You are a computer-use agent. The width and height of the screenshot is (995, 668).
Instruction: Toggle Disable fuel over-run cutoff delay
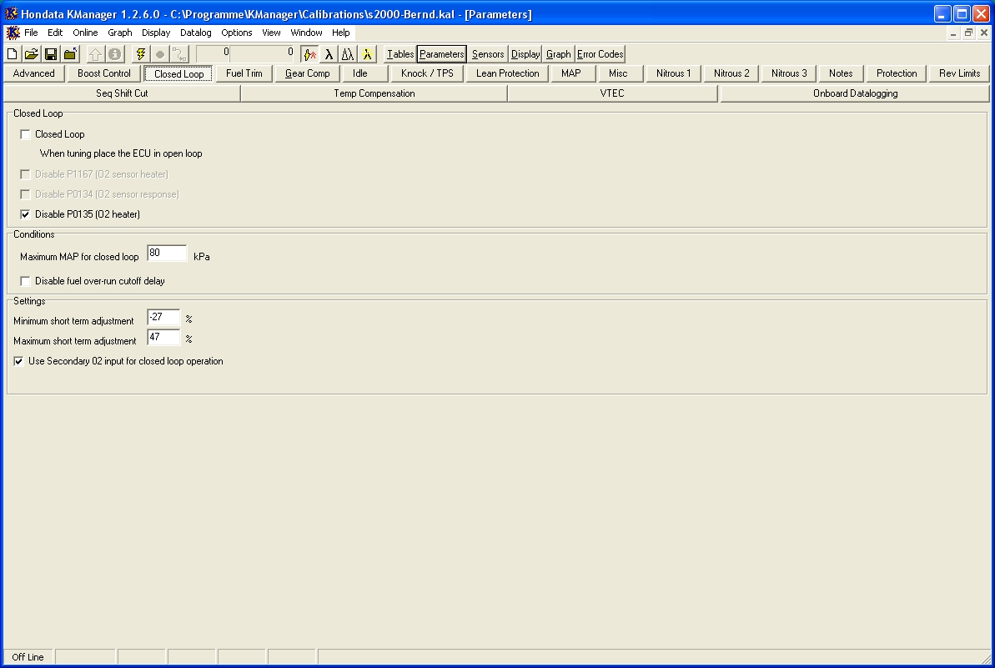(25, 281)
